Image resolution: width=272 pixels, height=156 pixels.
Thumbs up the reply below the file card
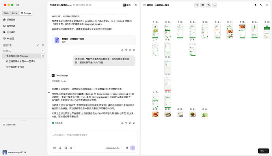pyautogui.click(x=123, y=50)
